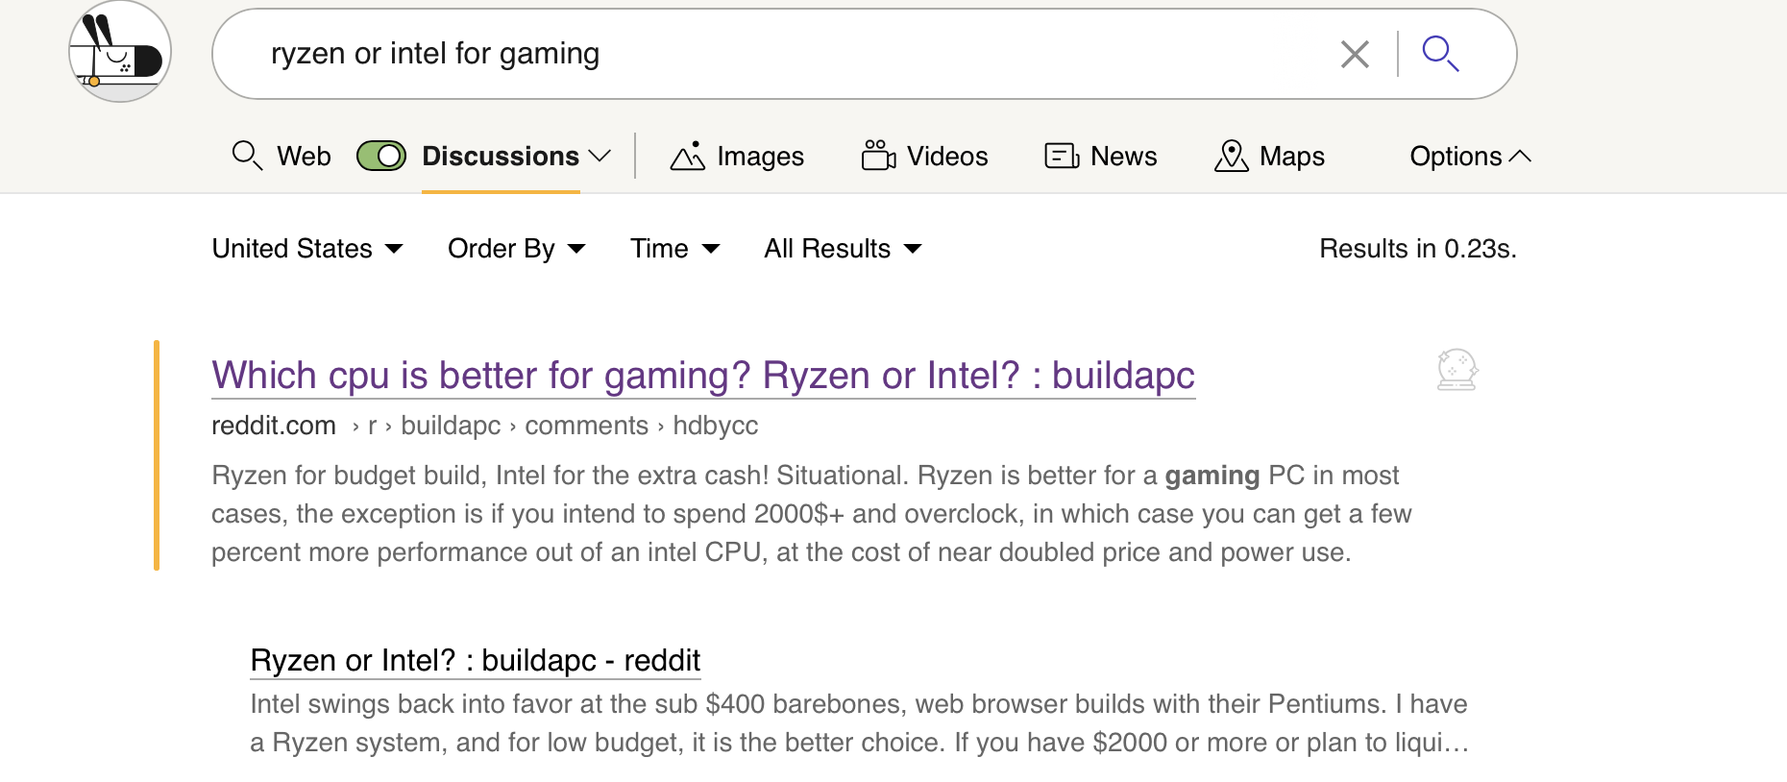Expand the Discussions chevron dropdown
Viewport: 1787px width, 782px height.
pyautogui.click(x=600, y=156)
